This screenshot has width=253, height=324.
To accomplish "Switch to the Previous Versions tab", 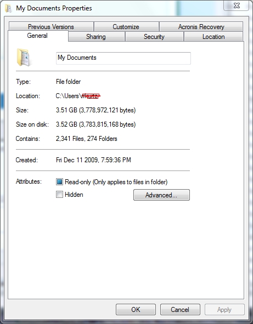I will (x=51, y=27).
